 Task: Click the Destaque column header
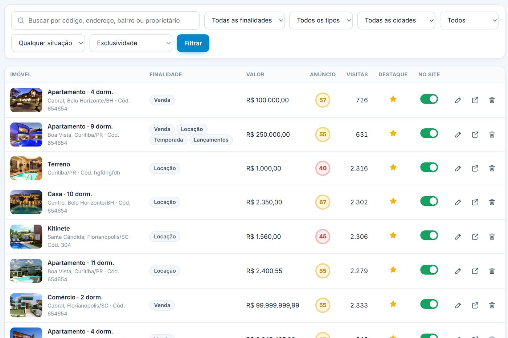click(x=393, y=75)
